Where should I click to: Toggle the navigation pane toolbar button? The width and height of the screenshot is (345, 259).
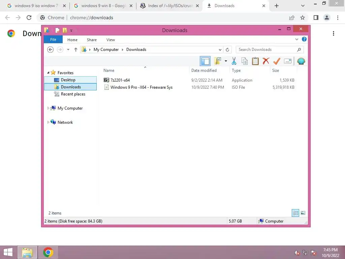click(205, 61)
